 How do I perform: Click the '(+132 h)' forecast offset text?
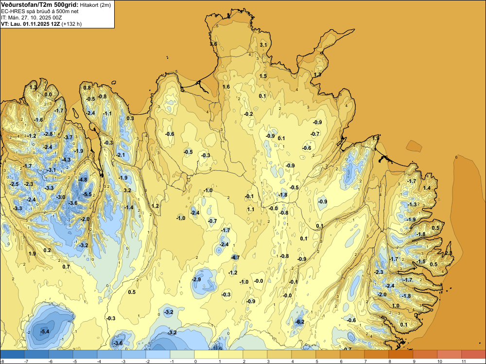pos(71,24)
